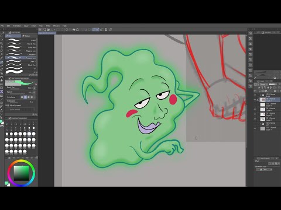Choose the Turnip pen brush
The image size is (281, 210).
pyautogui.click(x=20, y=47)
